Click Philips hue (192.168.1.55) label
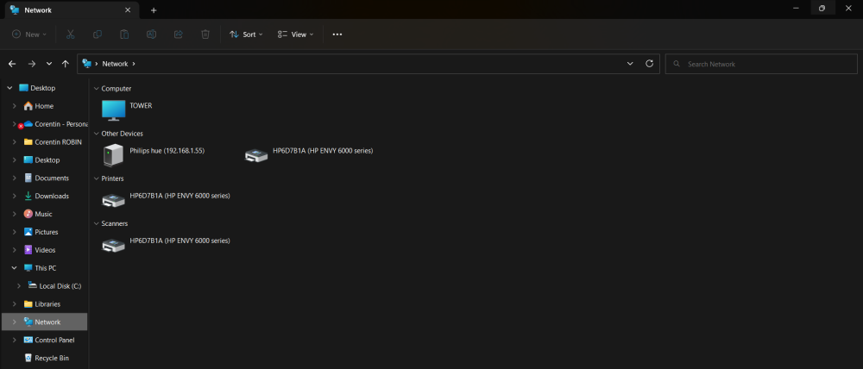Screen dimensions: 863x369 [x=167, y=150]
